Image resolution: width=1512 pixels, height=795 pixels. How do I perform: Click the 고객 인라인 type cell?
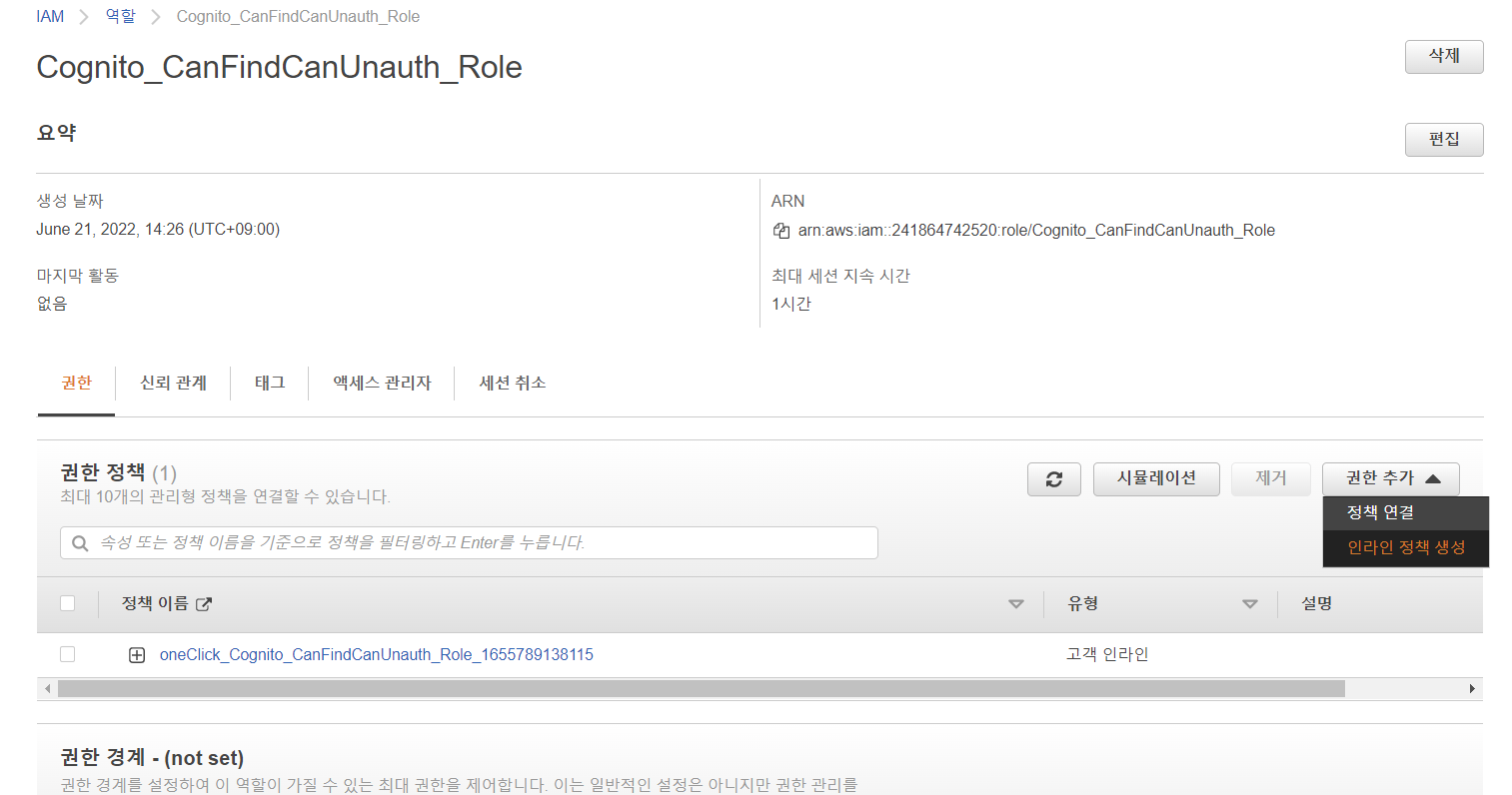coord(1107,655)
